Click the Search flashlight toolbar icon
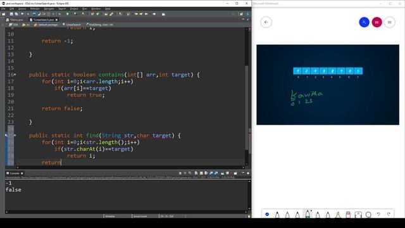 coord(111,14)
